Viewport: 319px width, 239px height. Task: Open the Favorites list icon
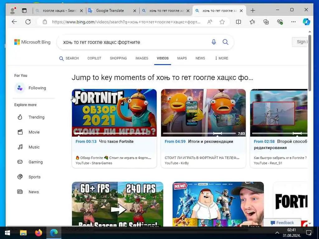coord(252,22)
